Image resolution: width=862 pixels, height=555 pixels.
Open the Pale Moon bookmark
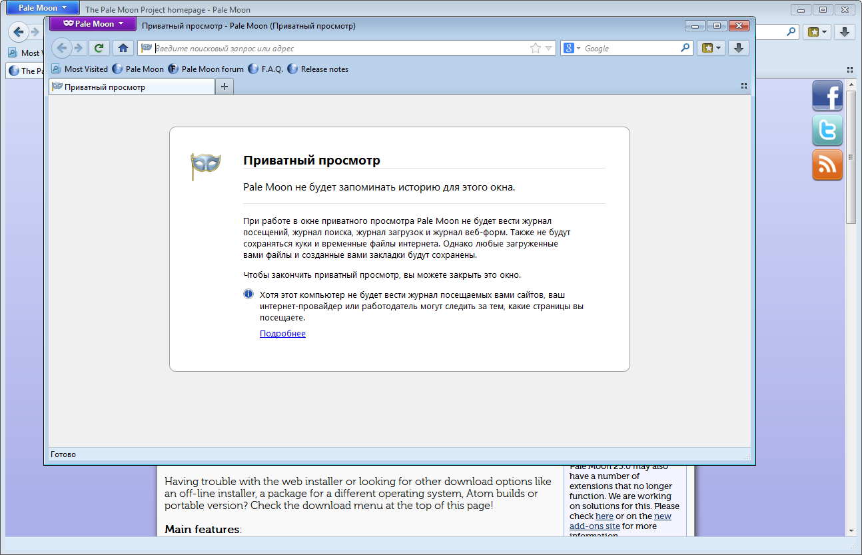pos(138,69)
